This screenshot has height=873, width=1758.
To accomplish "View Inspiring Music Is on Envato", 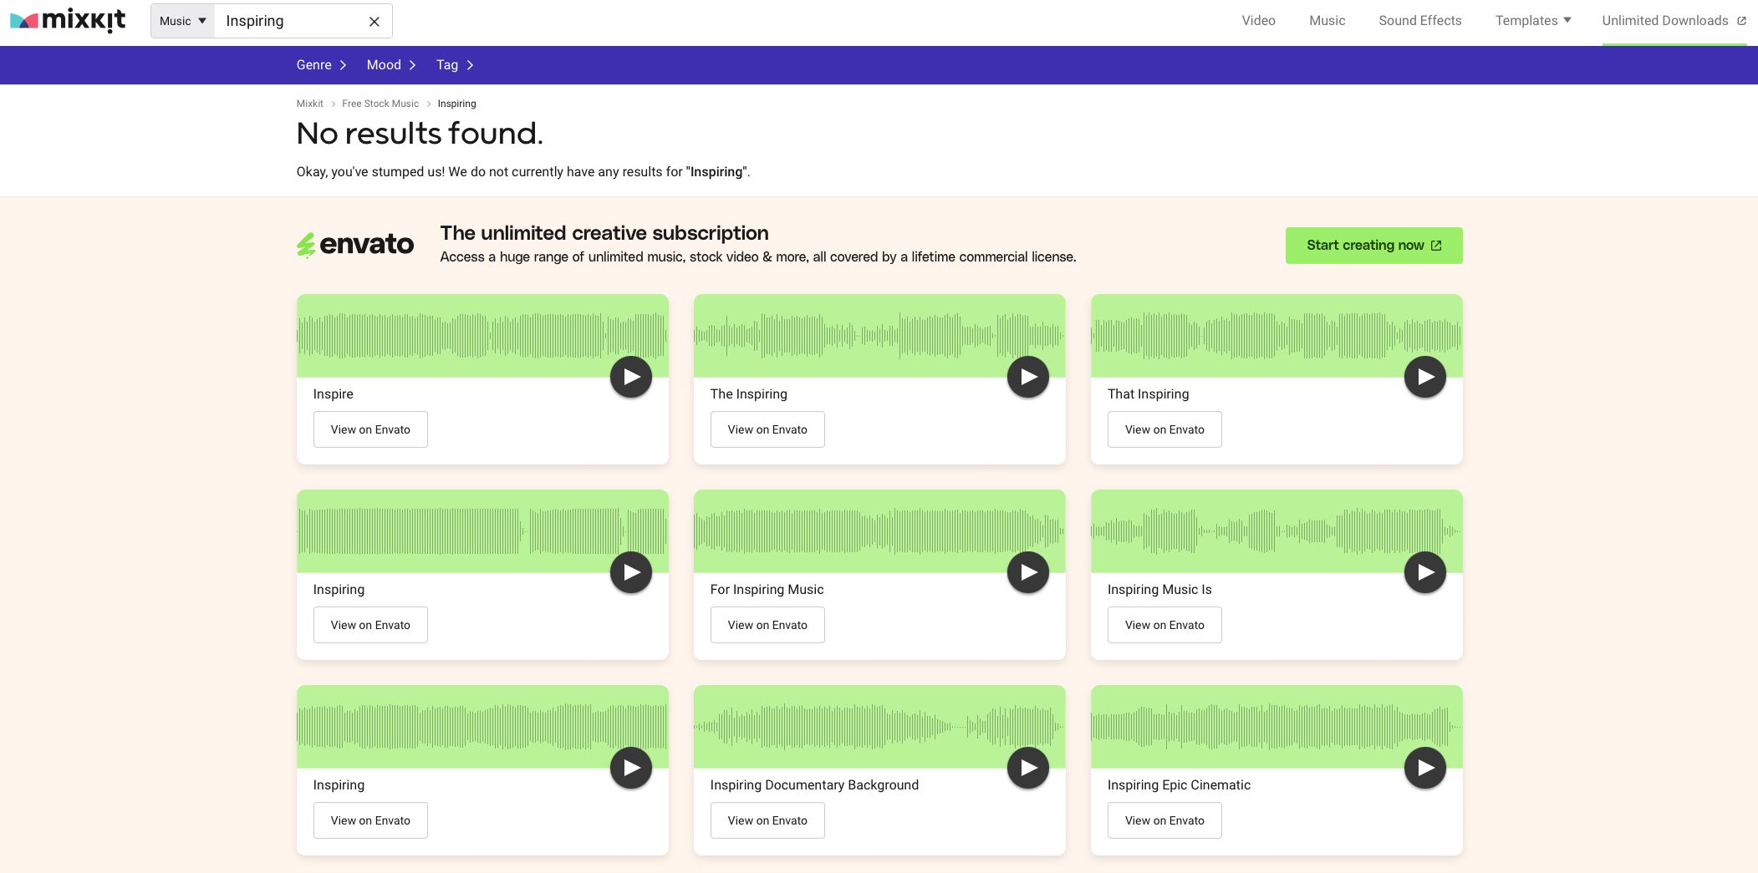I will tap(1164, 625).
